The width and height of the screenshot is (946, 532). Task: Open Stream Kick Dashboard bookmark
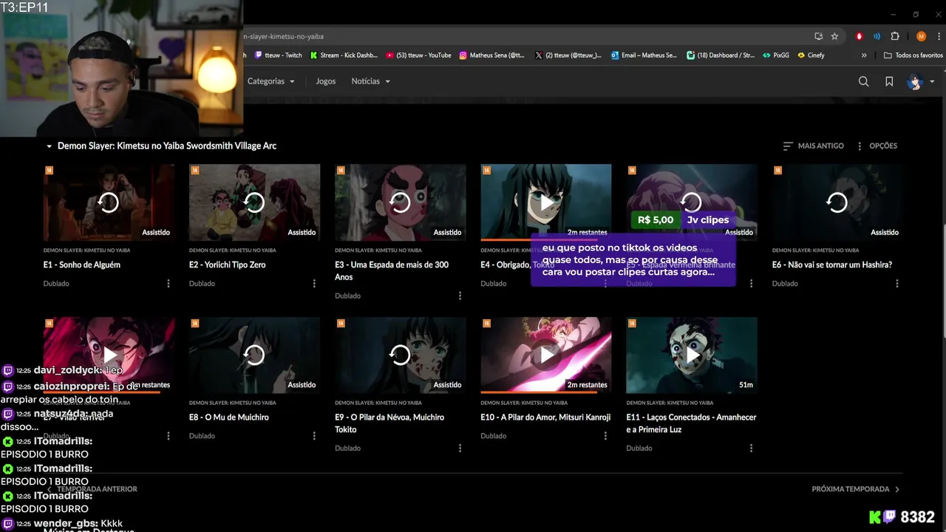click(344, 55)
